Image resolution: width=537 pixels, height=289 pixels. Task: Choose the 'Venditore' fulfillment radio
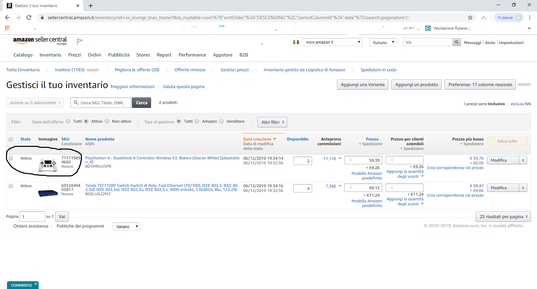pyautogui.click(x=222, y=121)
